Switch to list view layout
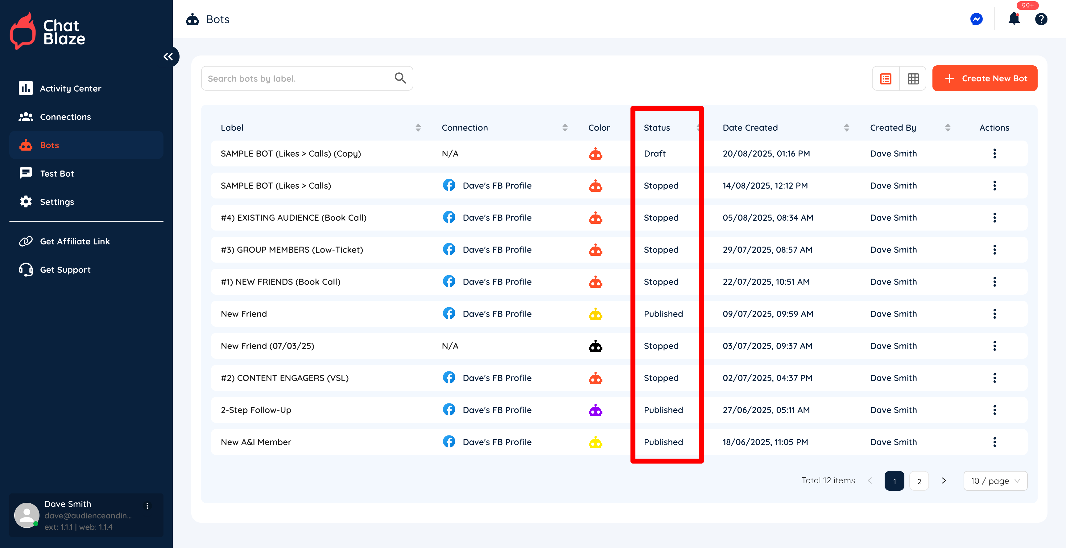Screen dimensions: 1066x548 [x=886, y=79]
